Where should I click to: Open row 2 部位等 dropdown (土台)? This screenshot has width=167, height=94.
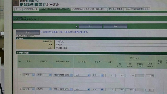tap(97, 89)
